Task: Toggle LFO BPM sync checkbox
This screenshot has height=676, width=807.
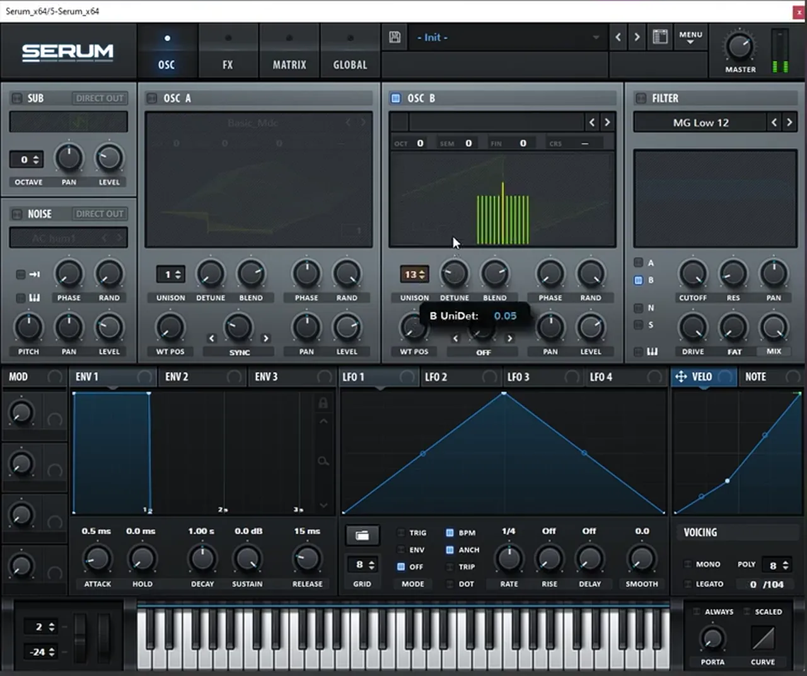Action: [x=450, y=533]
